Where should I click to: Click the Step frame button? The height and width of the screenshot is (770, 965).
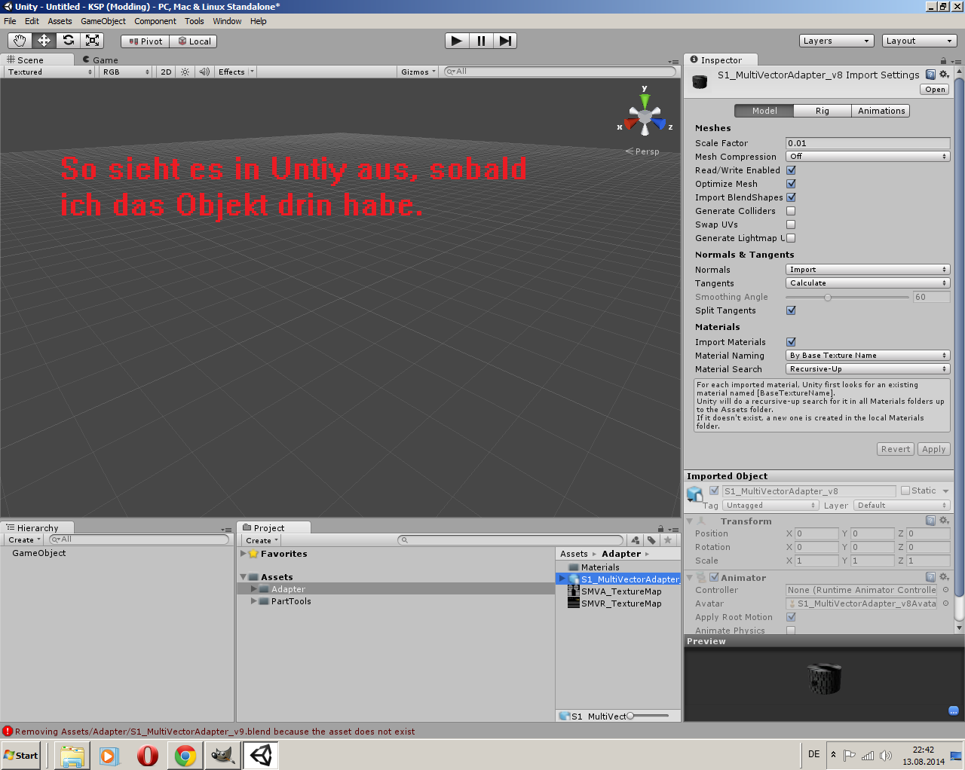coord(505,41)
